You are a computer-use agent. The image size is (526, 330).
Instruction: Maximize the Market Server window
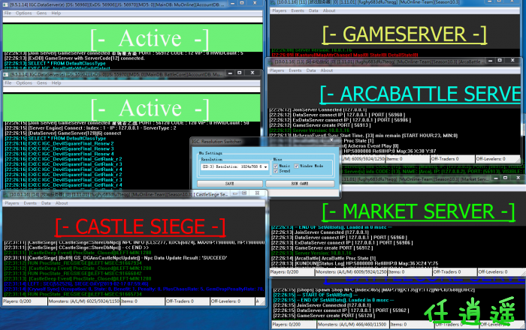(505, 178)
